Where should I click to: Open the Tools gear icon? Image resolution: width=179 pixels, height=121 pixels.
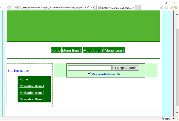click(x=171, y=7)
